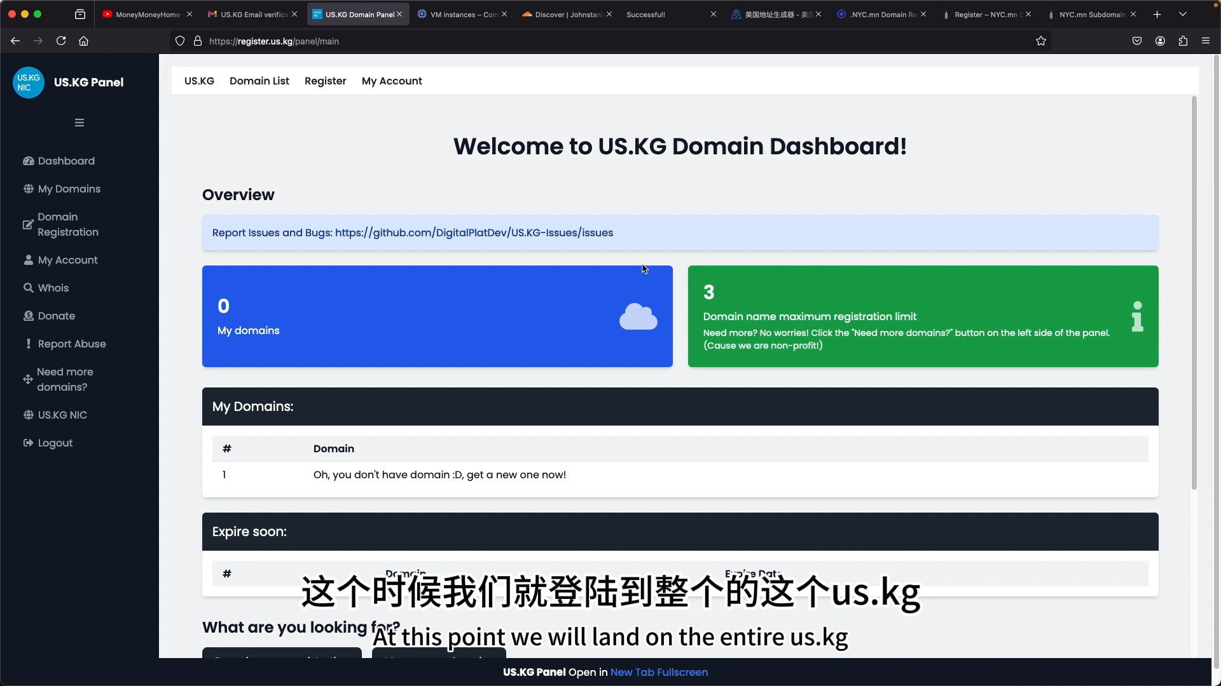Click the browser back arrow

click(x=15, y=41)
